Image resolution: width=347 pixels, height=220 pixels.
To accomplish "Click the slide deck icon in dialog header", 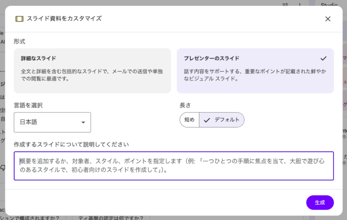I will tap(19, 19).
